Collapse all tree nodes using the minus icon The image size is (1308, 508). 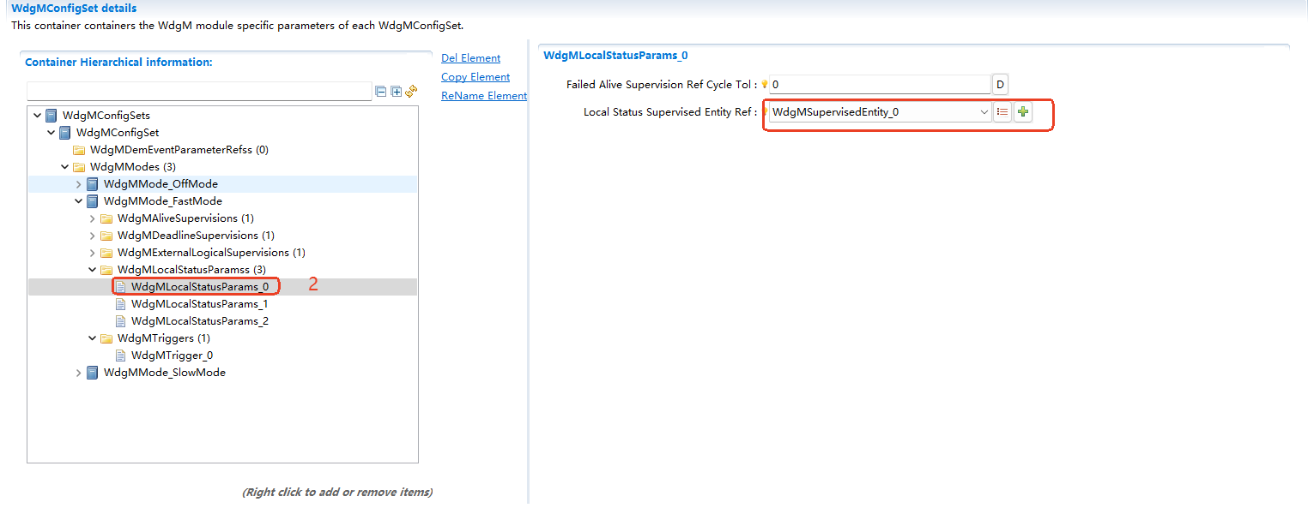(381, 91)
